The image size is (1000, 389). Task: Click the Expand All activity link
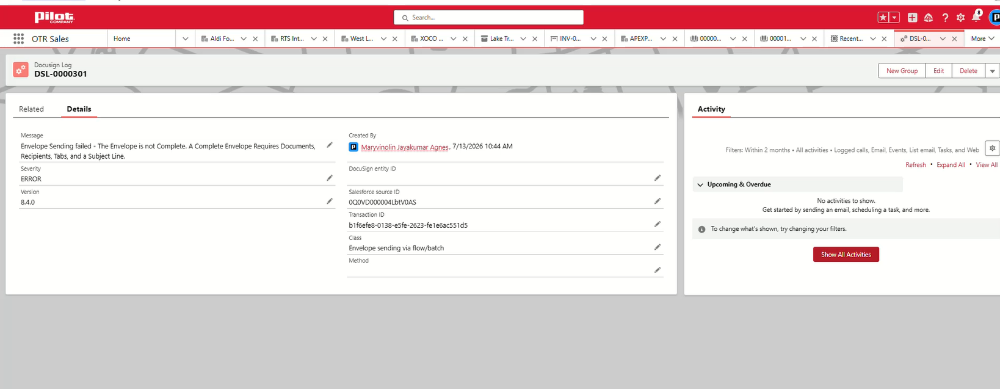951,165
